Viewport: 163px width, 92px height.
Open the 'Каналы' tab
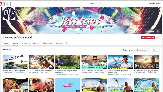click(36, 43)
